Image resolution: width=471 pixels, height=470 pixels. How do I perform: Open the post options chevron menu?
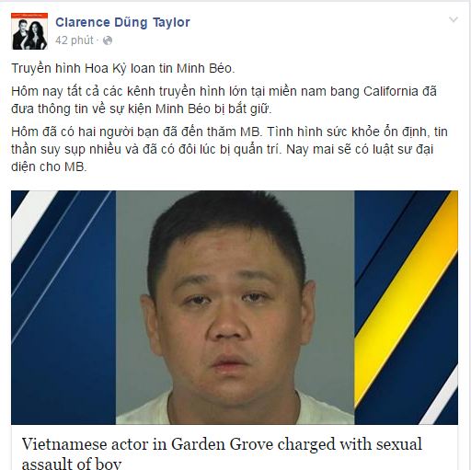tap(453, 20)
